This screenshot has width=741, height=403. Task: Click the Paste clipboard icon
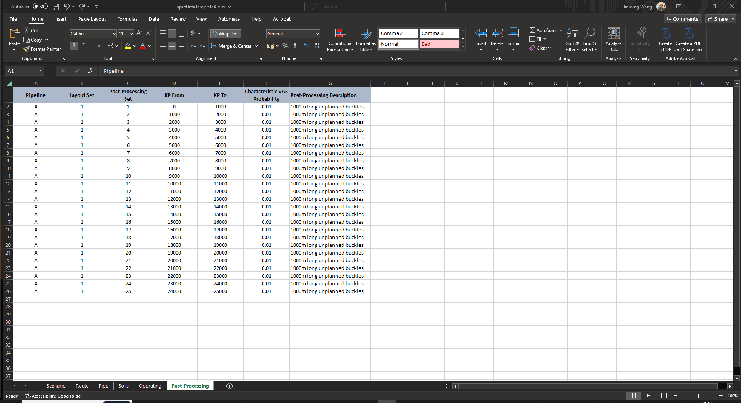14,34
